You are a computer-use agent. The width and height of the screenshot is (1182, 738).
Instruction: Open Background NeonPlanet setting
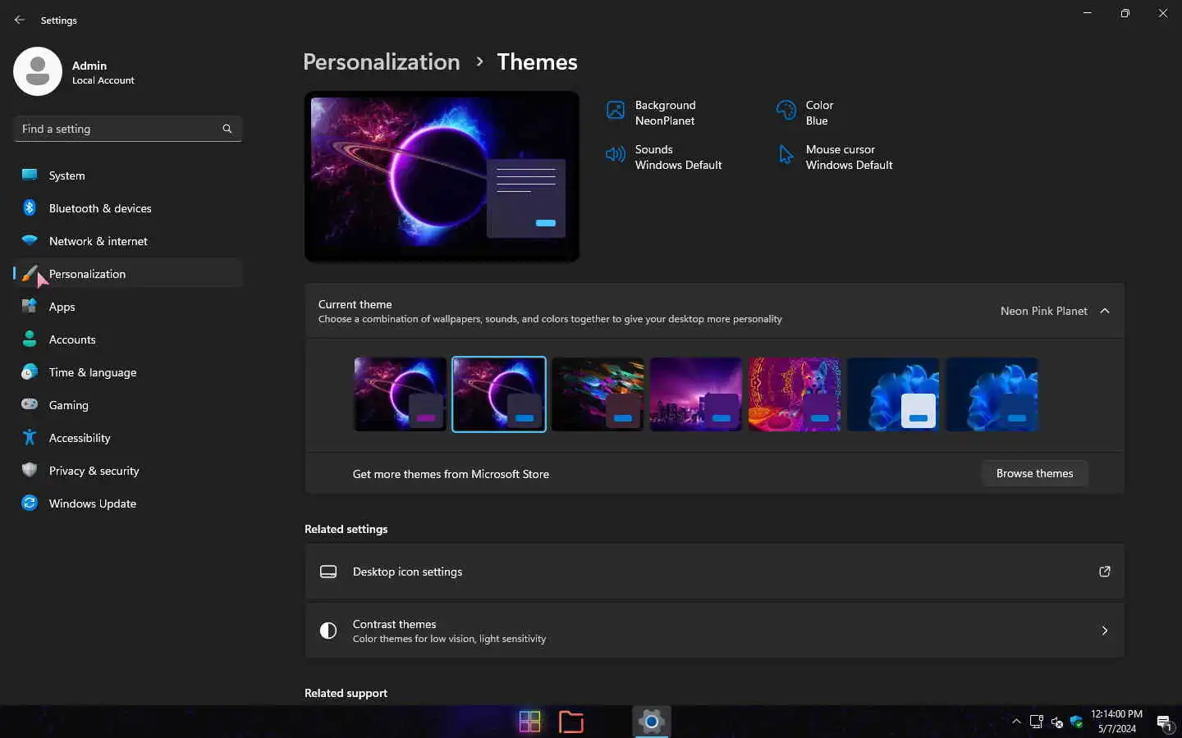pyautogui.click(x=652, y=112)
